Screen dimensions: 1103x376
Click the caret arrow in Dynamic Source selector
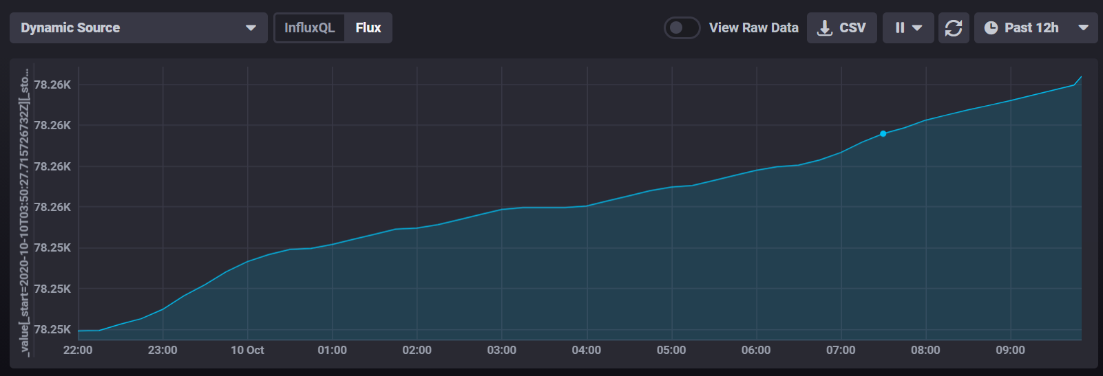251,28
